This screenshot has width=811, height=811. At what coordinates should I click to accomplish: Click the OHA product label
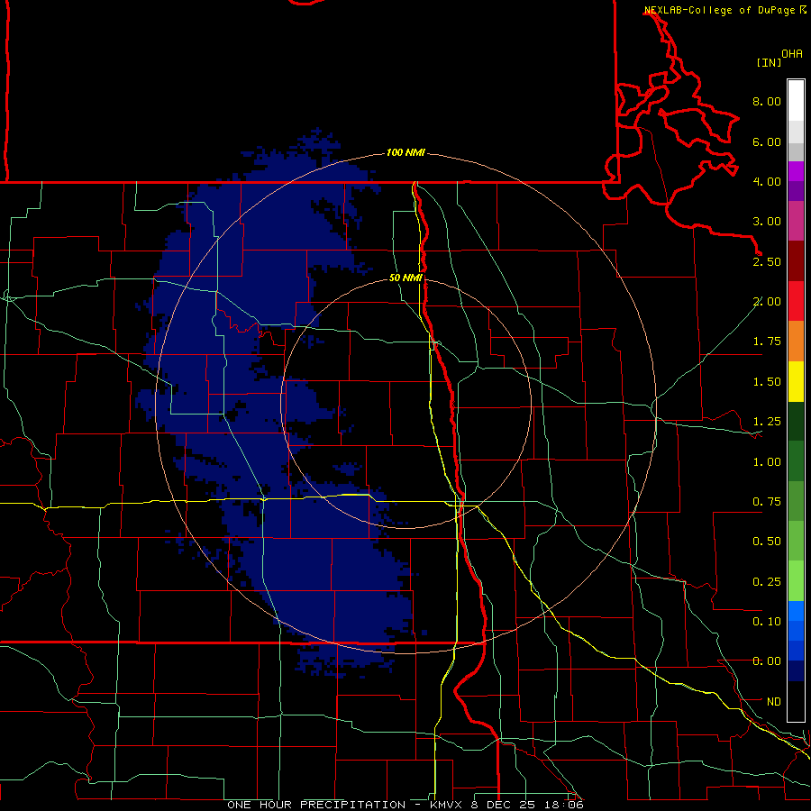click(x=792, y=54)
